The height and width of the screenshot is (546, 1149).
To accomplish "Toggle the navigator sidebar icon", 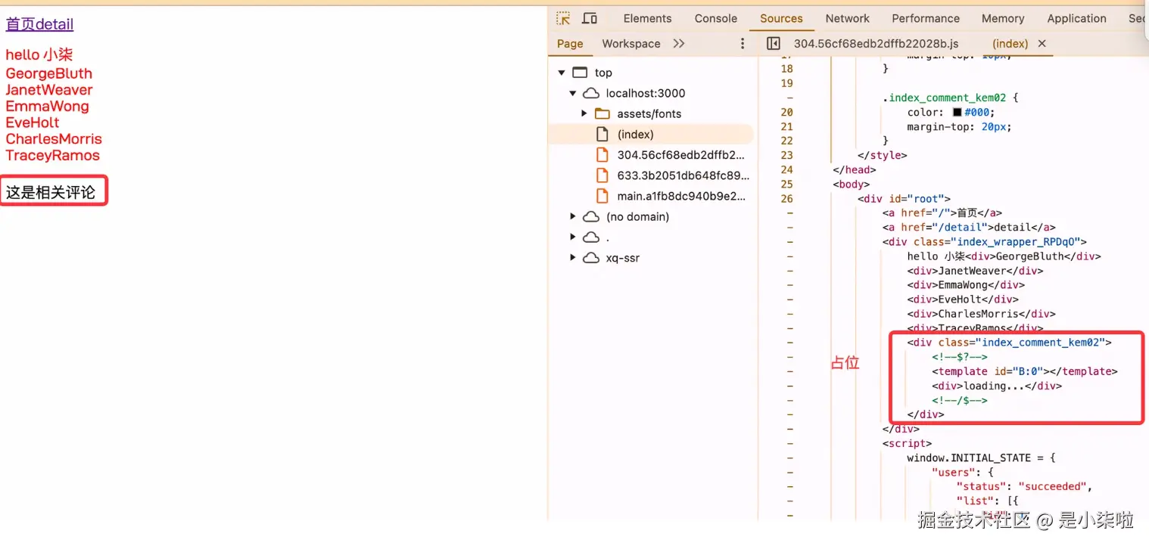I will 773,43.
